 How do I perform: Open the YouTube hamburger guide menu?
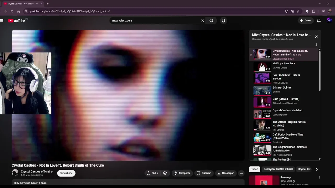[x=2, y=21]
